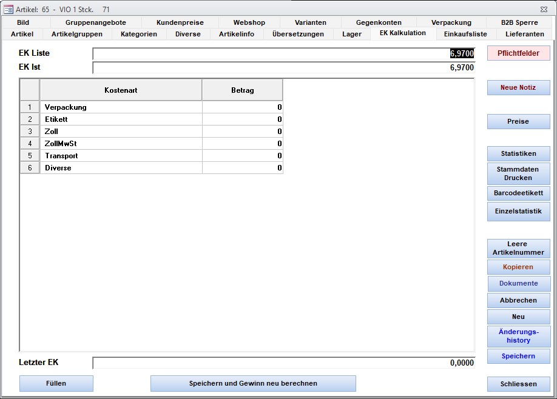The height and width of the screenshot is (399, 557).
Task: Focus the Letzter EK field
Action: coord(283,363)
